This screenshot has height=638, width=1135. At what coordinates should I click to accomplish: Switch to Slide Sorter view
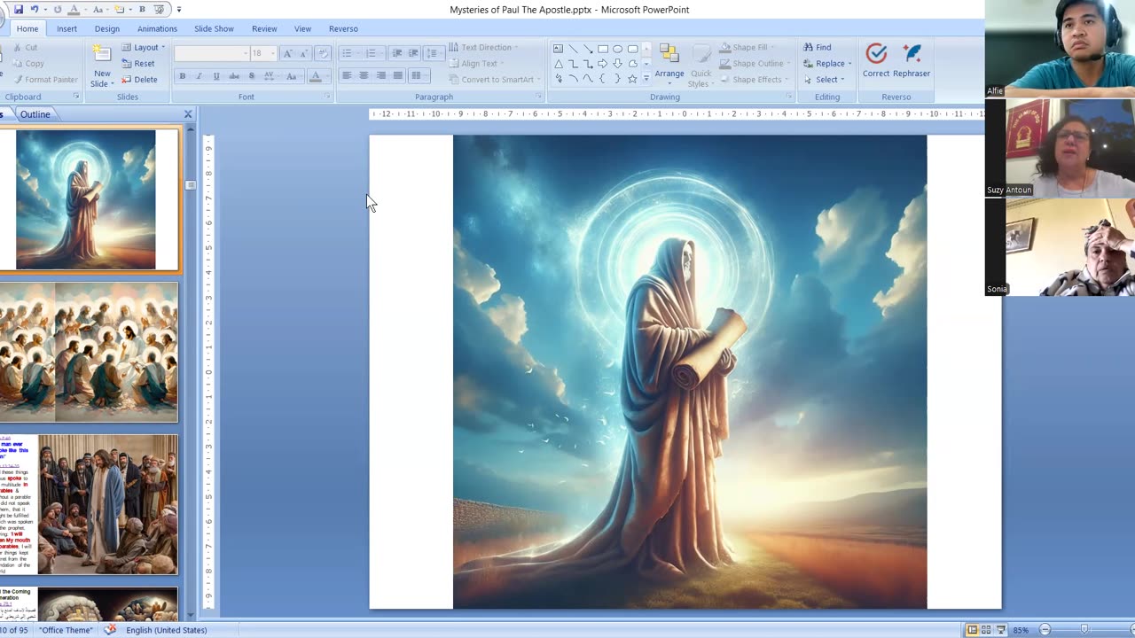click(x=986, y=630)
